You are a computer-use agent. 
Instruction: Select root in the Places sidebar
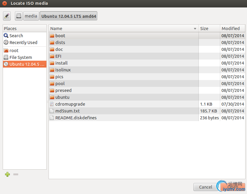pos(25,51)
